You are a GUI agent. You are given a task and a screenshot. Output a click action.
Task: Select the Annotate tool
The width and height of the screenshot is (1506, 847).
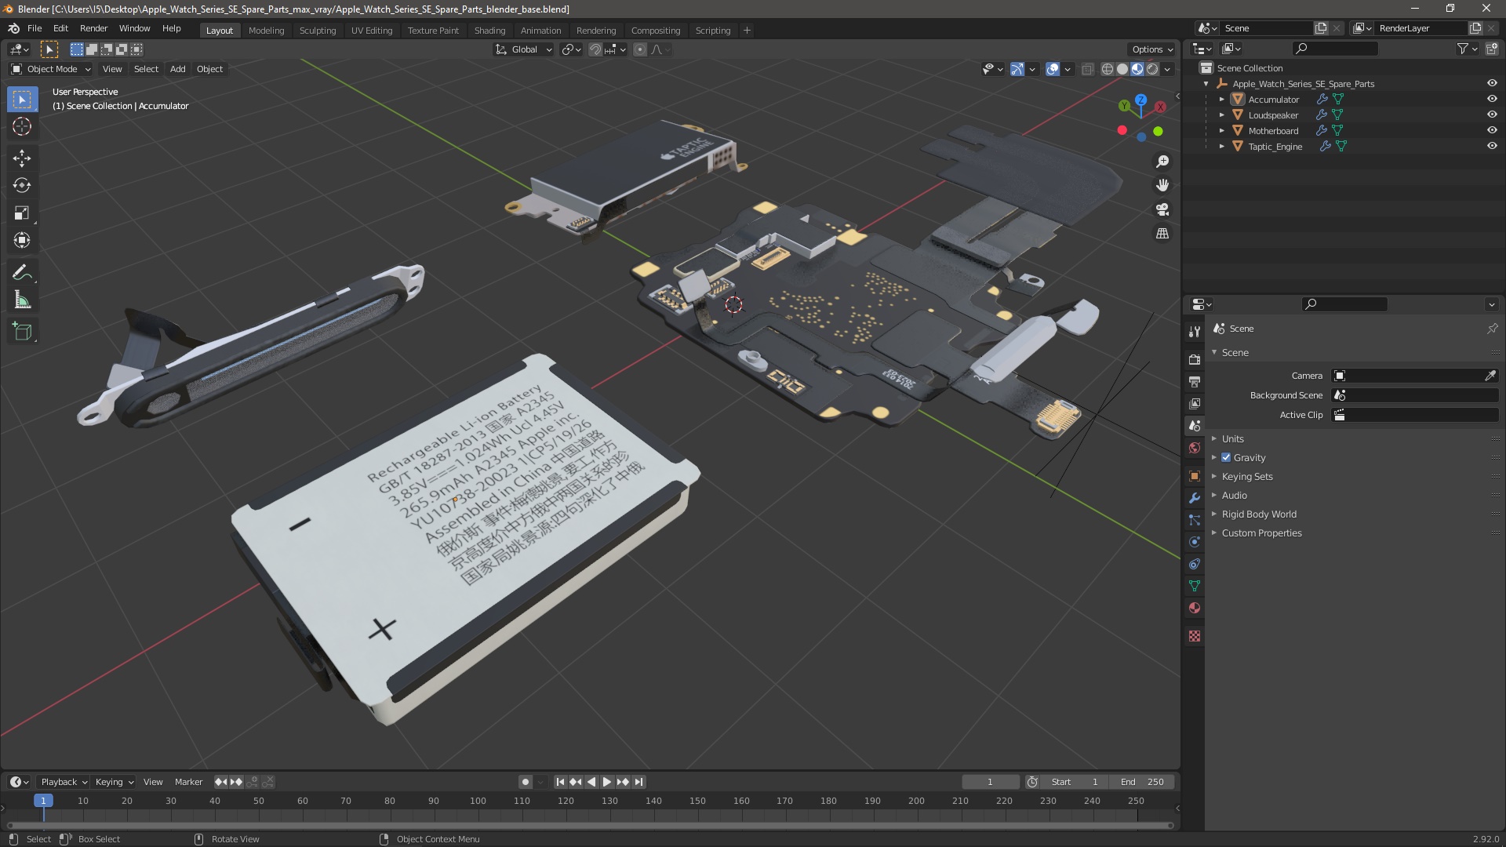[22, 272]
